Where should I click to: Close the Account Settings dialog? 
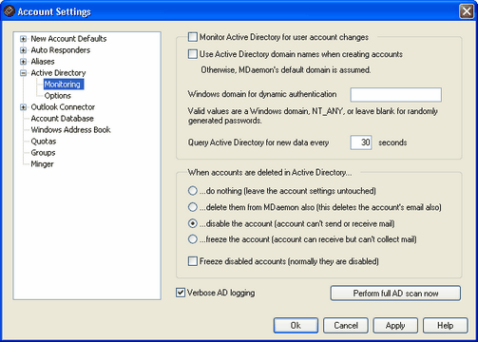click(x=467, y=11)
